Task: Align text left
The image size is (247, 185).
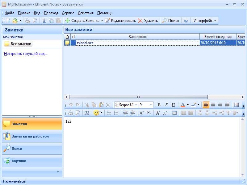Action: [x=206, y=105]
